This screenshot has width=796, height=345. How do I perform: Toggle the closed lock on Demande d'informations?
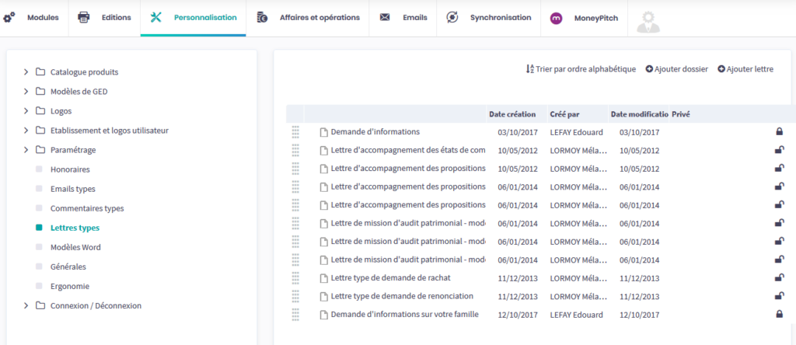click(779, 131)
